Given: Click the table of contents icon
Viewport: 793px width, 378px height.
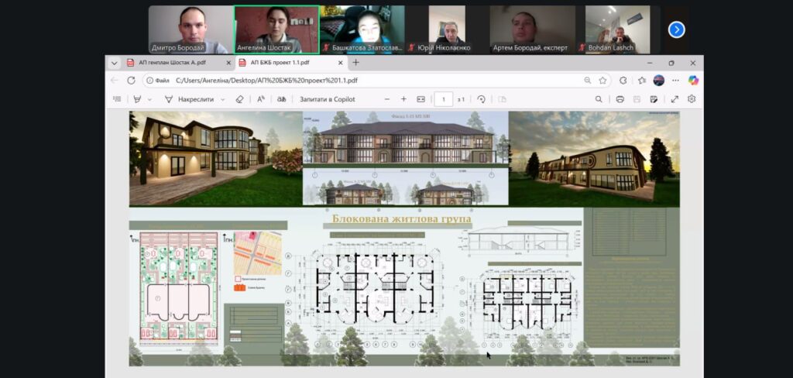Looking at the screenshot, I should tap(117, 99).
